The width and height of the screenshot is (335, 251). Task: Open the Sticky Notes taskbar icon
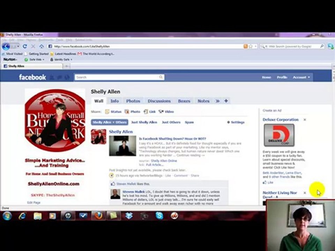pos(113,216)
